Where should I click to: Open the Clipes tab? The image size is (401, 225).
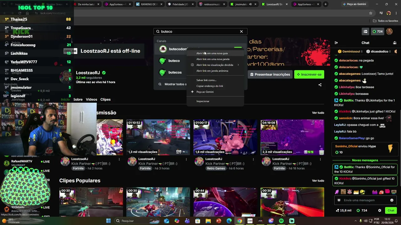click(106, 99)
